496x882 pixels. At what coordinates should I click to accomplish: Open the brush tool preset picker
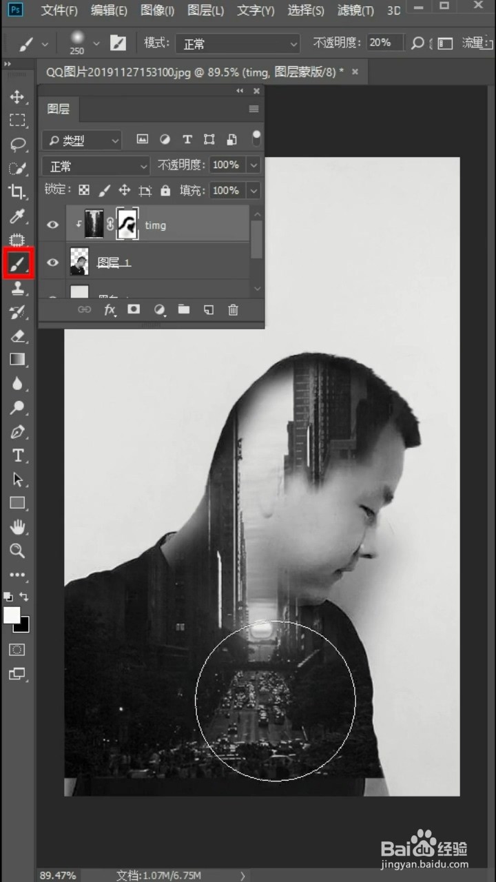coord(32,44)
